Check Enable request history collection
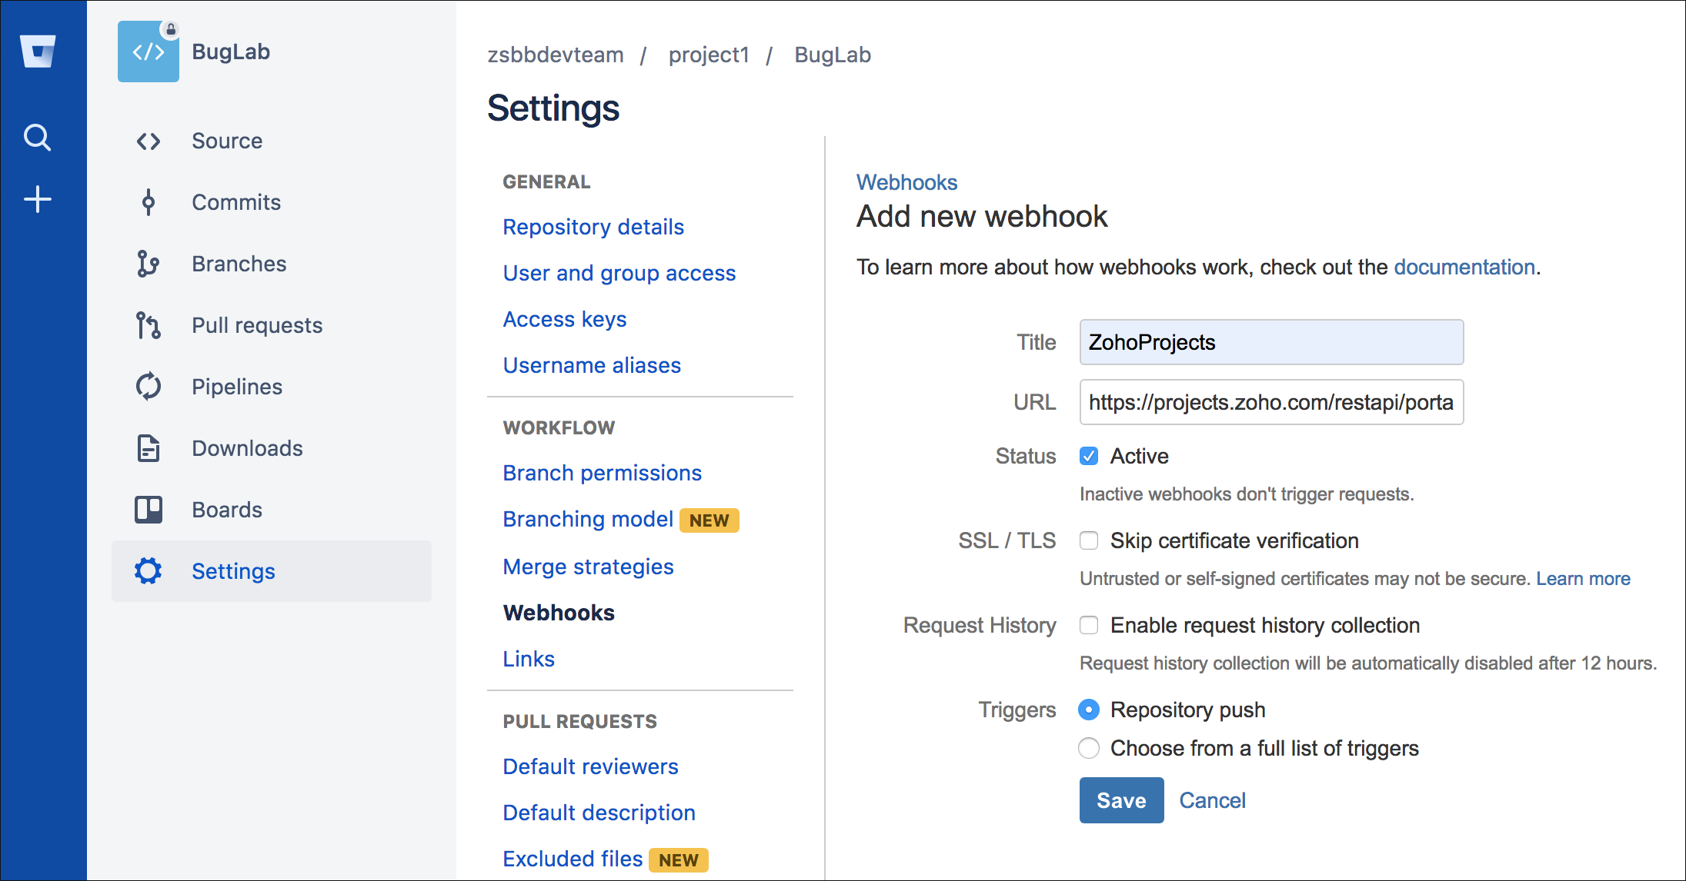The width and height of the screenshot is (1686, 881). point(1089,625)
